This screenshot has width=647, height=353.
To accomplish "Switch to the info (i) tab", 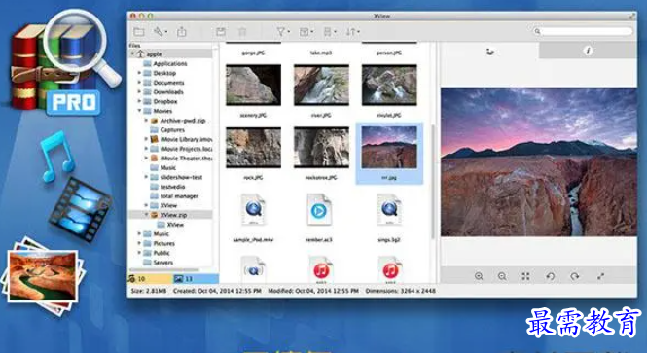I will tap(588, 52).
